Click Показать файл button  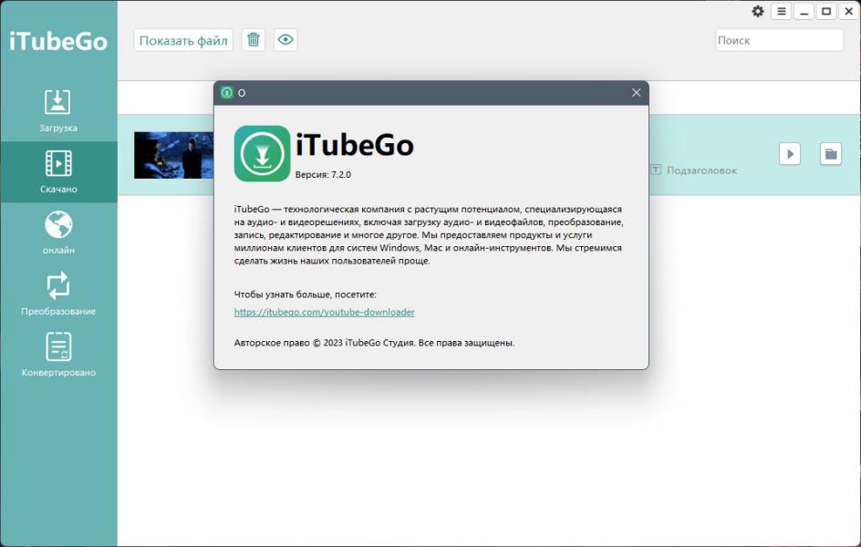(x=183, y=40)
